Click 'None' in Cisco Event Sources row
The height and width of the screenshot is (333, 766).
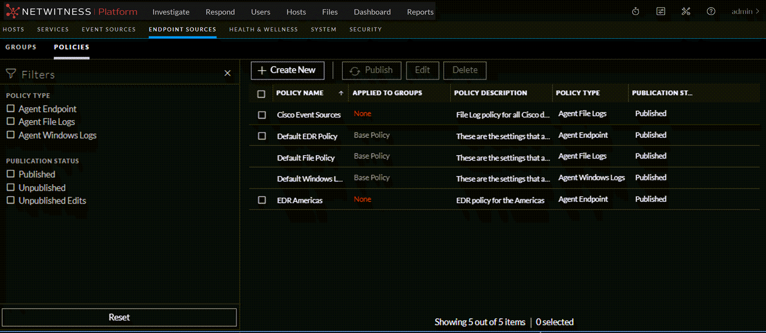pyautogui.click(x=362, y=113)
